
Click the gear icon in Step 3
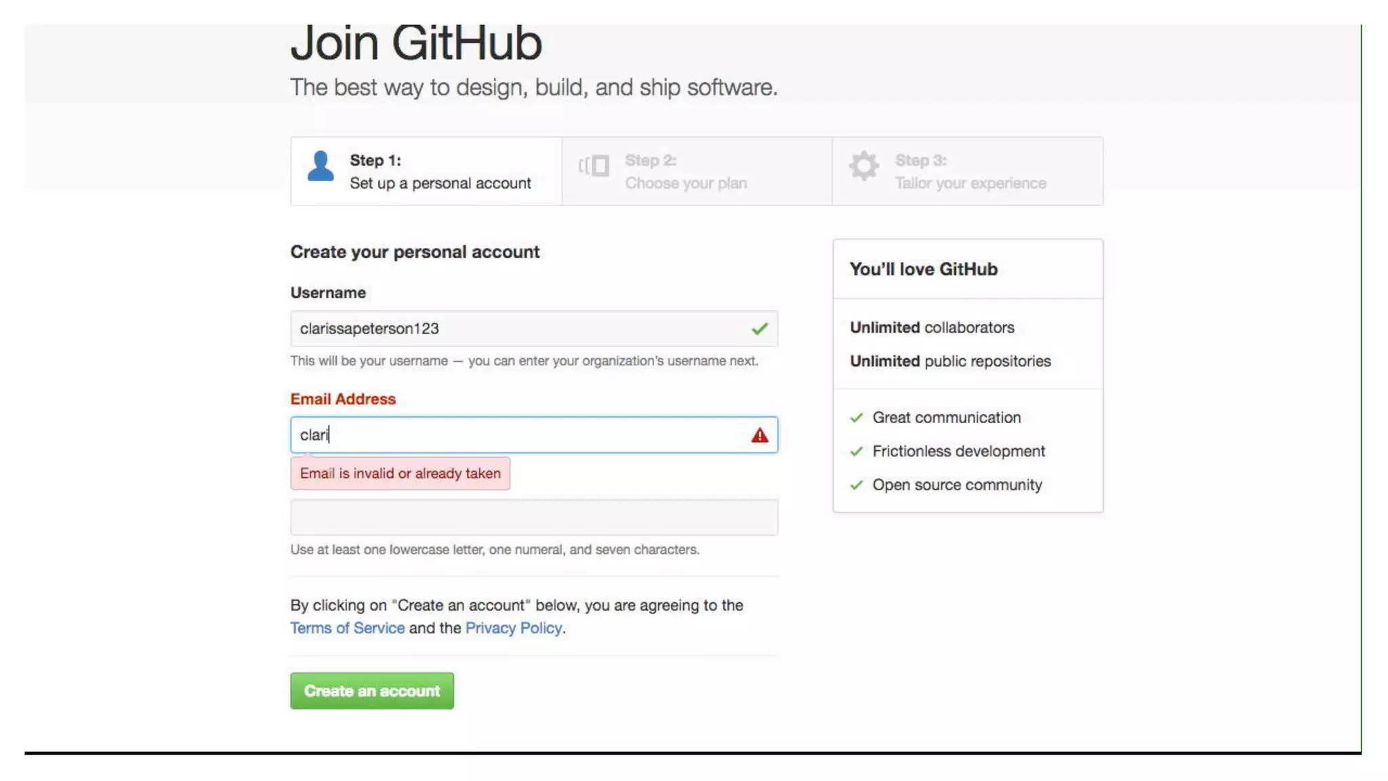[864, 166]
